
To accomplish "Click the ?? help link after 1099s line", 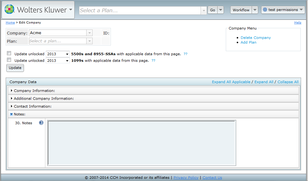I will click(x=153, y=61).
